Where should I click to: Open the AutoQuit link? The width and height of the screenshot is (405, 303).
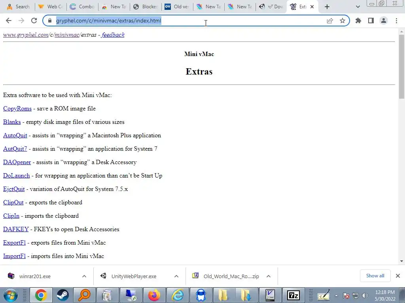point(15,135)
